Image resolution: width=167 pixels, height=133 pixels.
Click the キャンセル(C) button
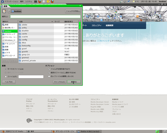tap(60, 82)
